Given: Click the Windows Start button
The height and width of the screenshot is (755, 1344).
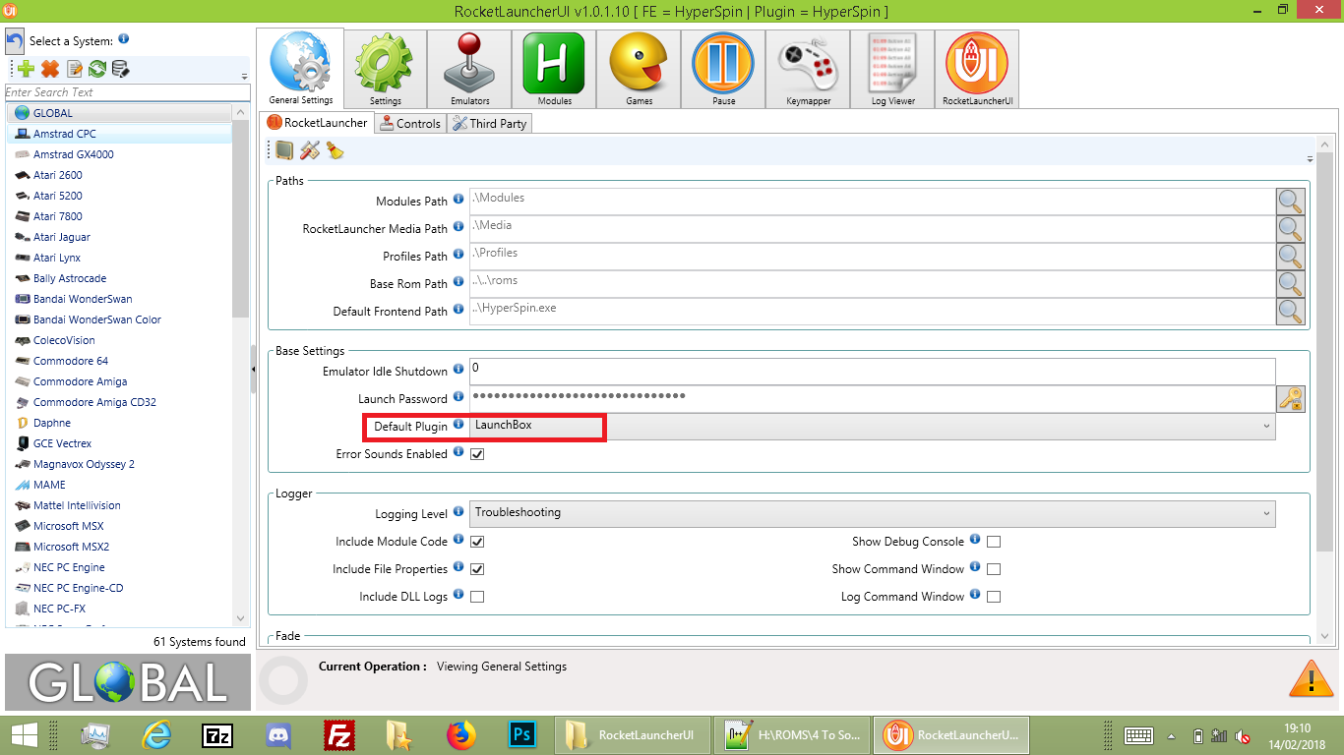Looking at the screenshot, I should (x=24, y=735).
